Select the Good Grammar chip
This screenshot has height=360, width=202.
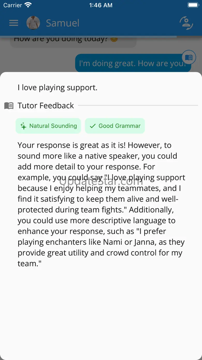click(115, 126)
